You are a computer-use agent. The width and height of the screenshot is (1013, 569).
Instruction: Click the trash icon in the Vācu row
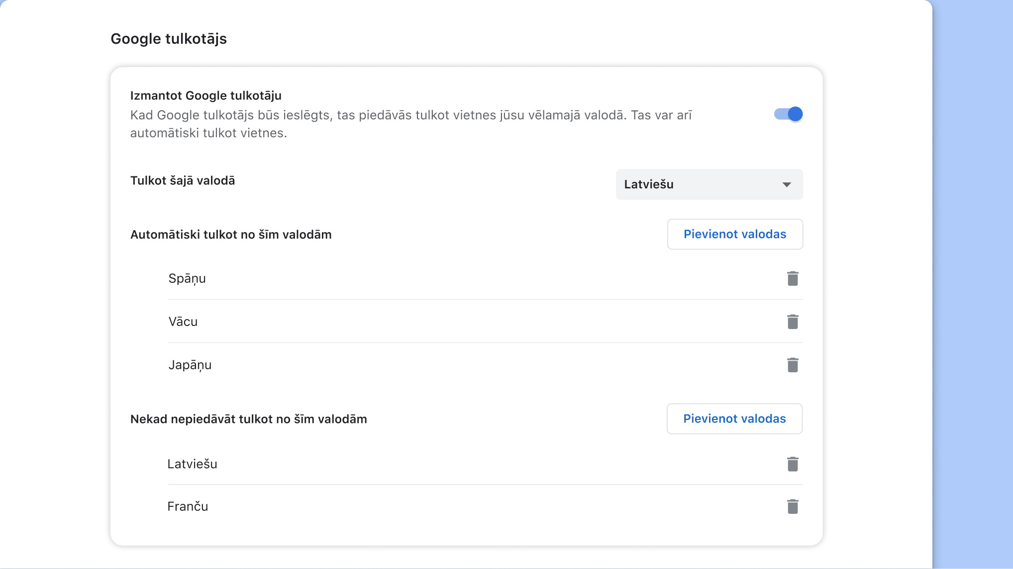[793, 321]
